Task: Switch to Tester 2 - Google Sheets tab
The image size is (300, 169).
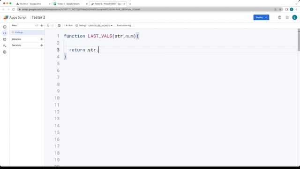Action: (68, 4)
